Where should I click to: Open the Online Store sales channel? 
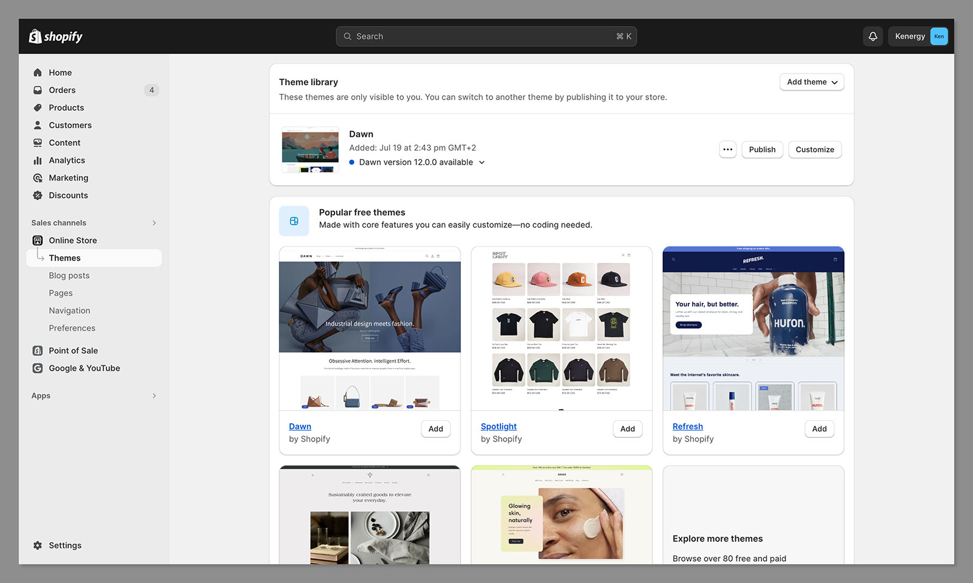tap(73, 240)
